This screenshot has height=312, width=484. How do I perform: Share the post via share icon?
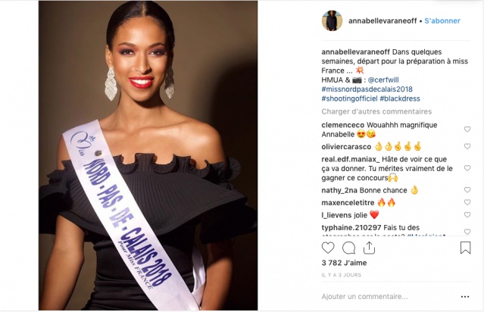[369, 248]
